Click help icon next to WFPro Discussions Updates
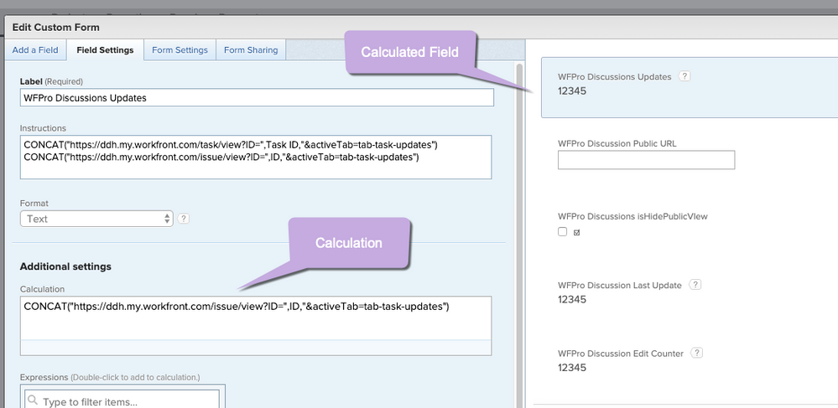This screenshot has width=838, height=408. [x=684, y=76]
